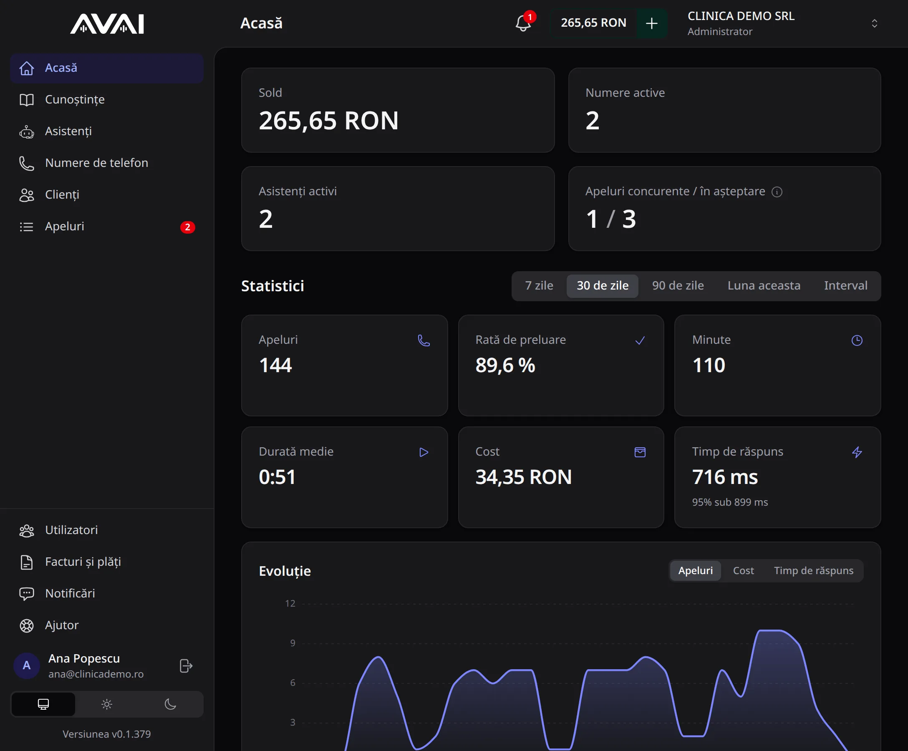Go to Acasă in the sidebar
The width and height of the screenshot is (908, 751).
107,68
